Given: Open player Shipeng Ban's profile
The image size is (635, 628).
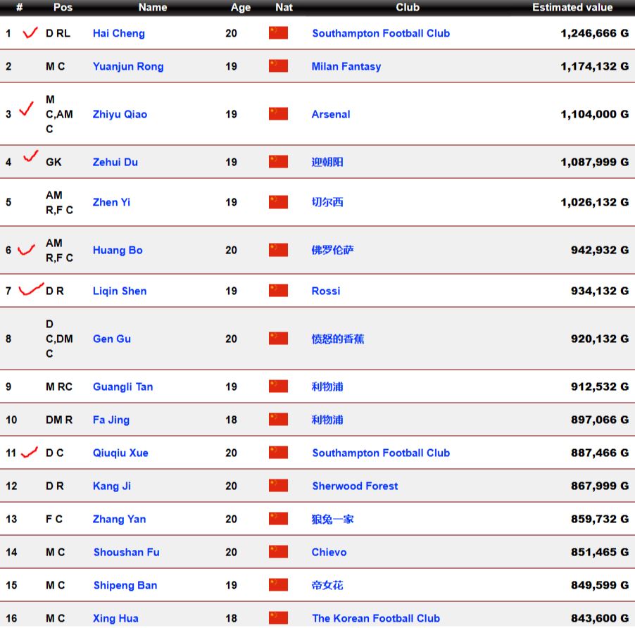Looking at the screenshot, I should click(125, 586).
